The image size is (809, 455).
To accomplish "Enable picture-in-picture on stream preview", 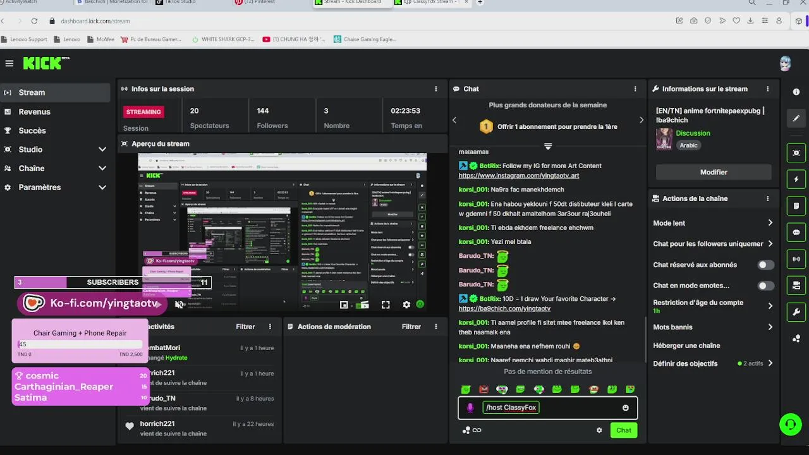I will click(344, 305).
